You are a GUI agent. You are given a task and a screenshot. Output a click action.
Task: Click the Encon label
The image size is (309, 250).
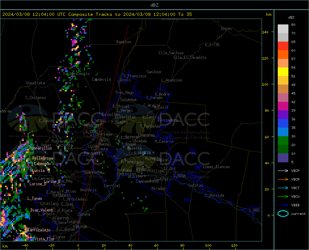point(226,29)
